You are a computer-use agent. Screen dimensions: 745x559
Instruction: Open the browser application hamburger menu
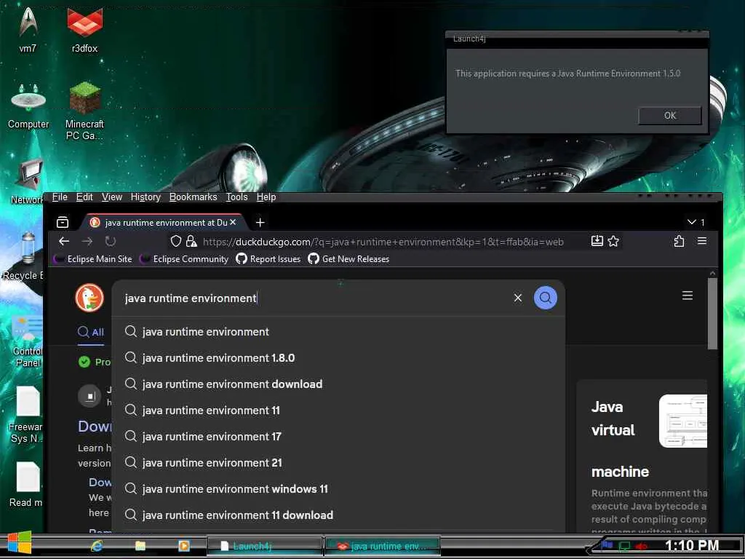(702, 241)
